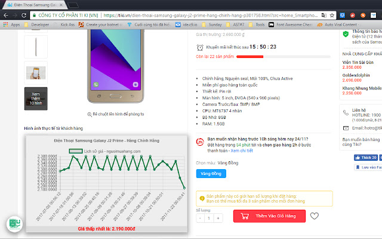Click the Lưu vào Facebook save button
Image resolution: width=382 pixels, height=239 pixels.
[368, 167]
